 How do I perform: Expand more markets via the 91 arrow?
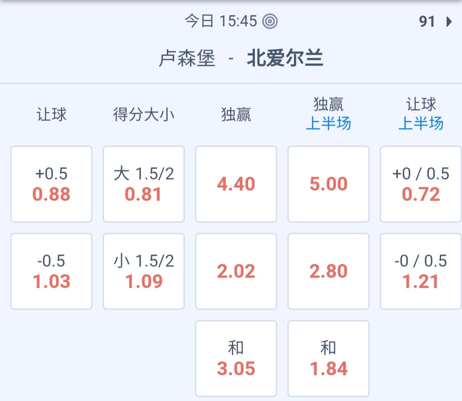pyautogui.click(x=449, y=21)
